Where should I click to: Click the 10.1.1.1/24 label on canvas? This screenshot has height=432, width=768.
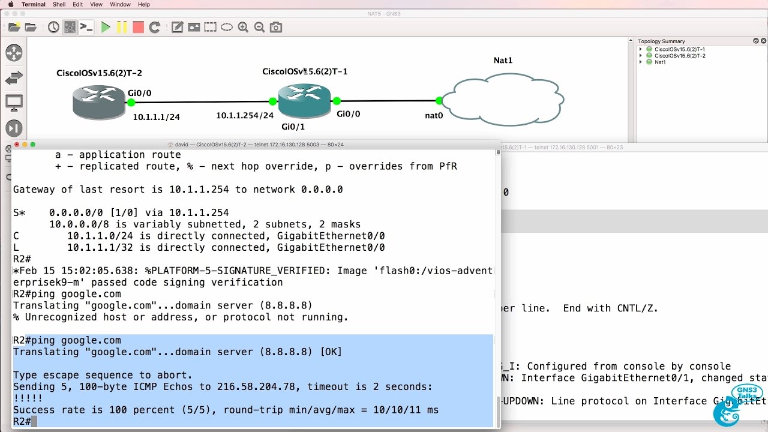(156, 117)
